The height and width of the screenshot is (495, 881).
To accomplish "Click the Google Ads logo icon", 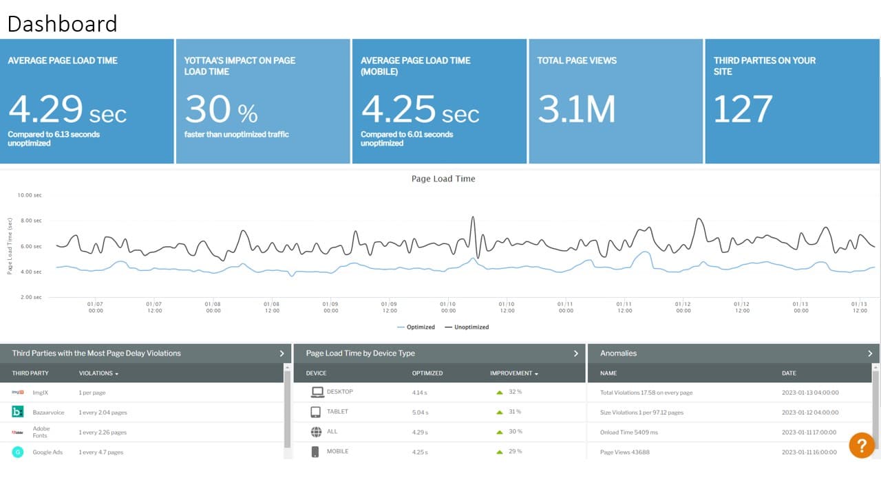I will [18, 452].
